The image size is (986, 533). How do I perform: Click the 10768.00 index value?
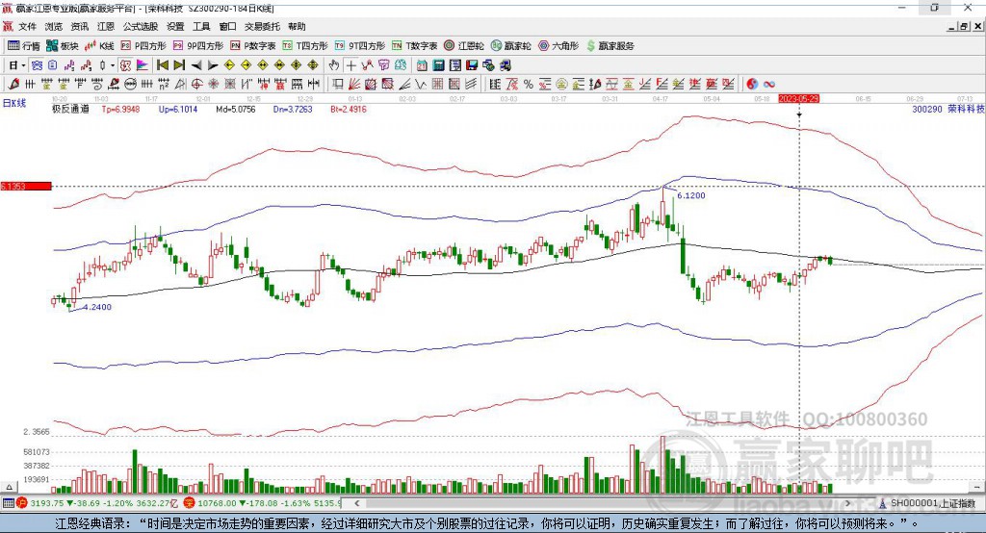pos(217,503)
